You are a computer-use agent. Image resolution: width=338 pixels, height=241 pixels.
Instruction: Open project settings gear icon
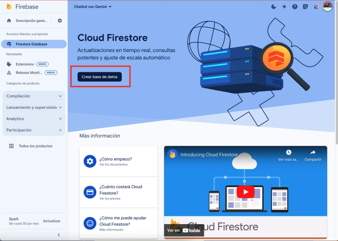tap(60, 21)
